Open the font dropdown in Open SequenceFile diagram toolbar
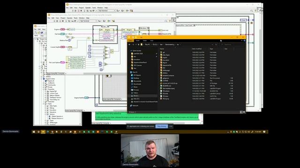The height and width of the screenshot is (168, 300). click(89, 21)
